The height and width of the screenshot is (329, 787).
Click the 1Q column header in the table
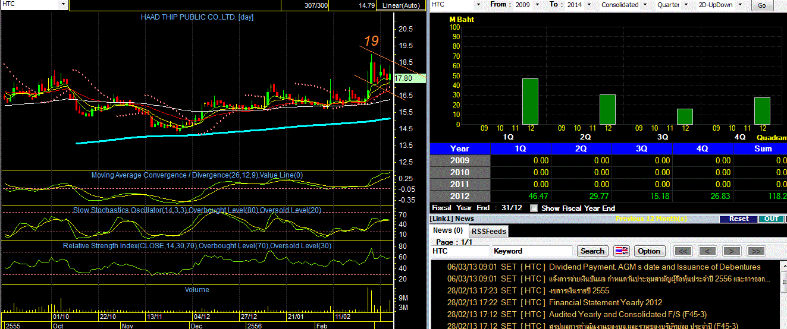[521, 148]
